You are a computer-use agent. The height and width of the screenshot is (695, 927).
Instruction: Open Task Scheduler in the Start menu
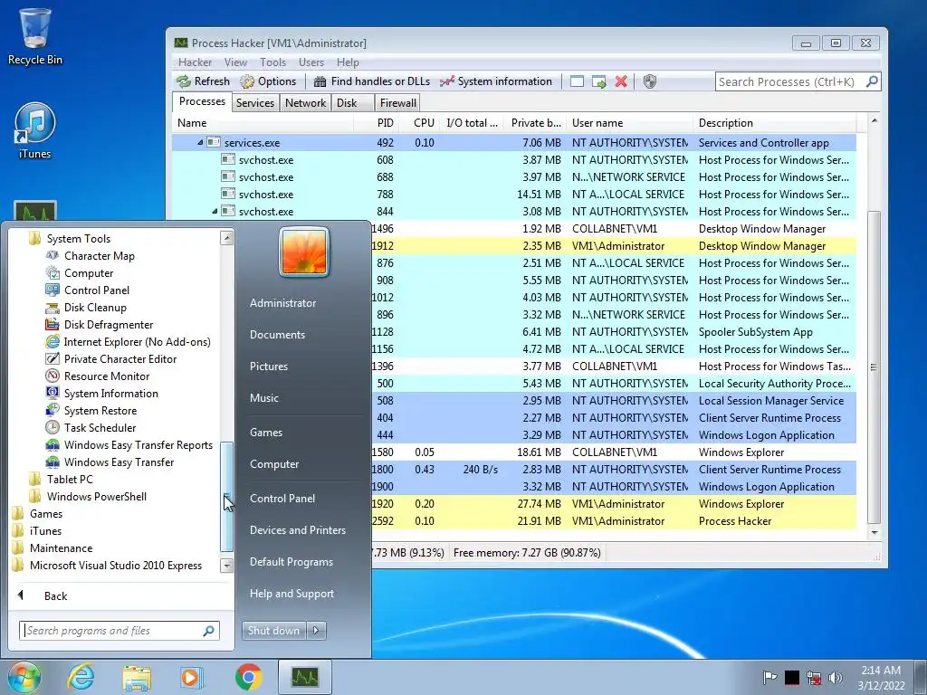(x=100, y=427)
